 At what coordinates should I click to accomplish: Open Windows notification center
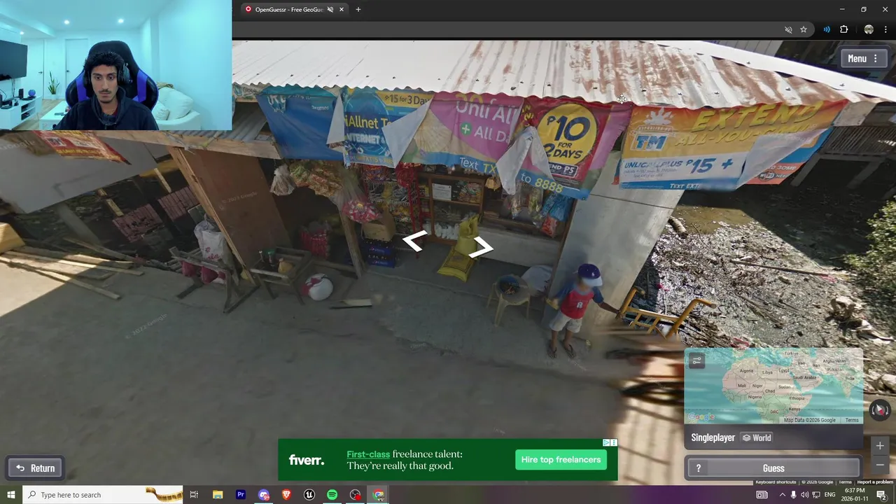(x=881, y=495)
